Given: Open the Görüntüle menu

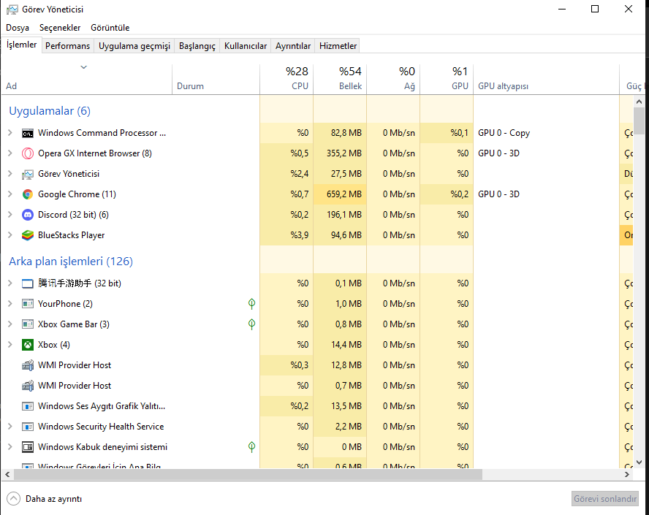Looking at the screenshot, I should pyautogui.click(x=110, y=28).
